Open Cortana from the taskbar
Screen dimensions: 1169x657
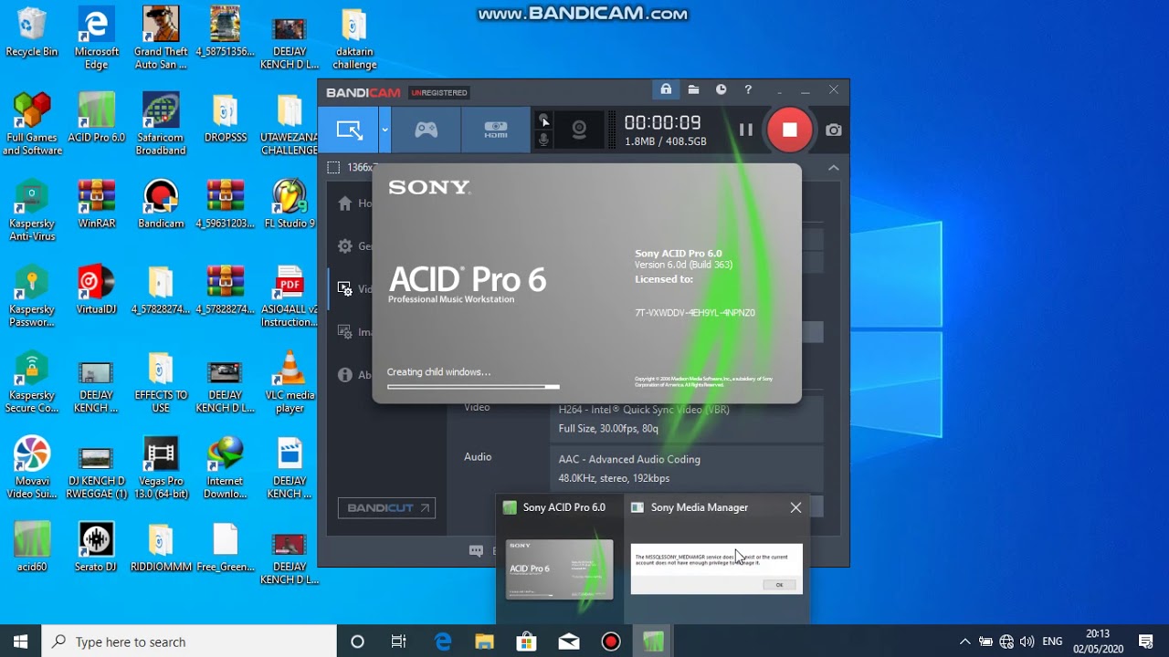pyautogui.click(x=357, y=641)
